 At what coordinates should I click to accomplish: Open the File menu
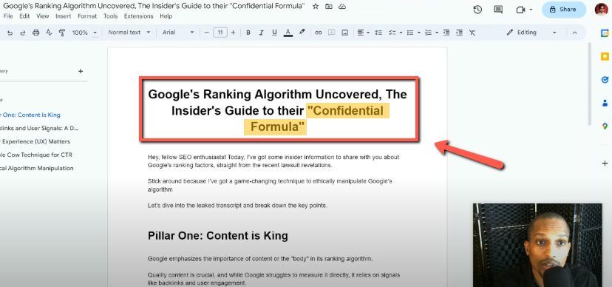point(8,16)
